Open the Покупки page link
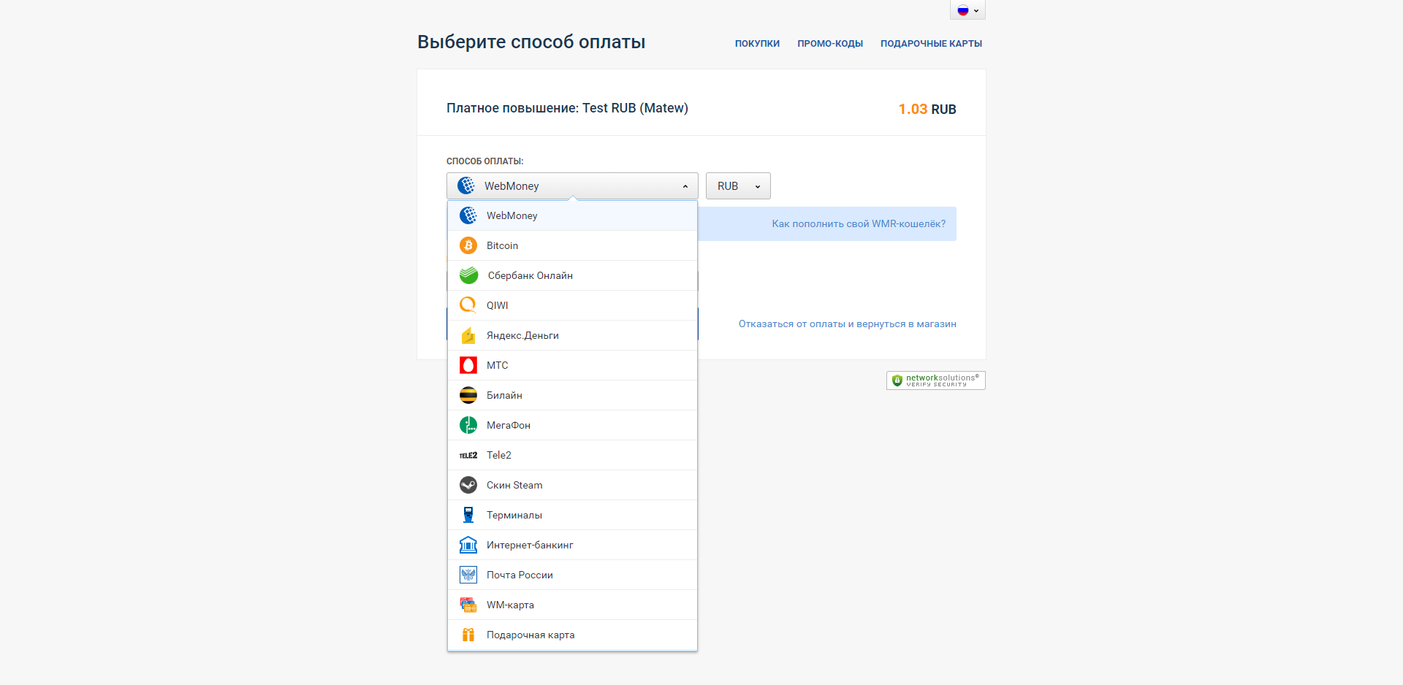Screen dimensions: 1403x685 click(x=757, y=44)
